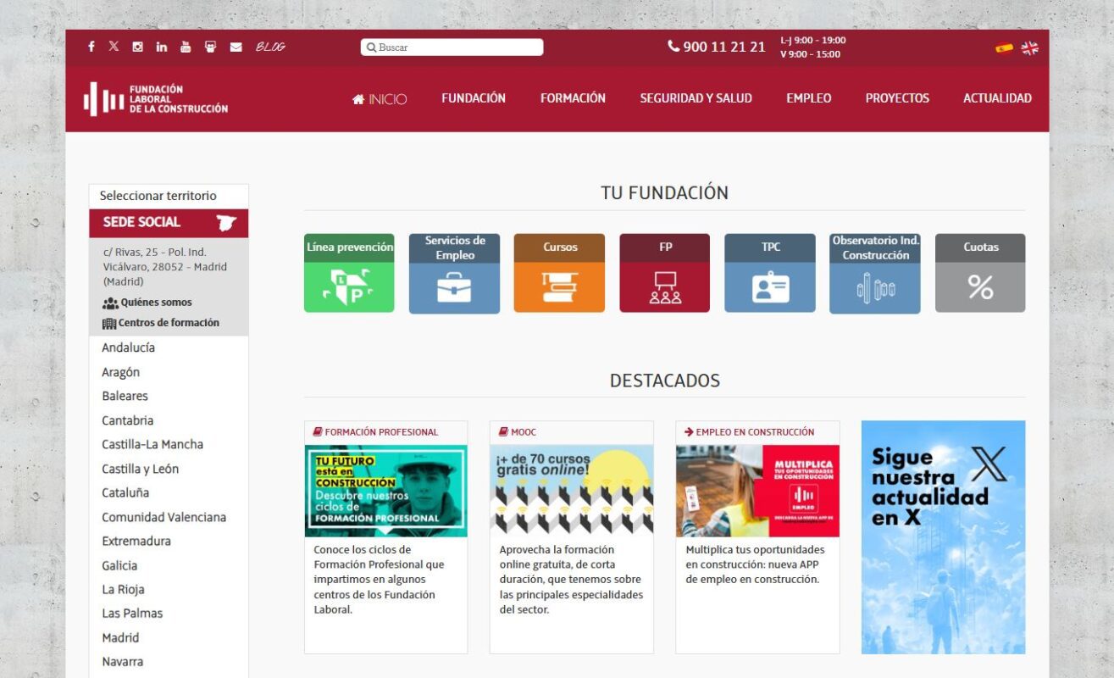
Task: Open the Cuotas percent tile
Action: pyautogui.click(x=980, y=273)
